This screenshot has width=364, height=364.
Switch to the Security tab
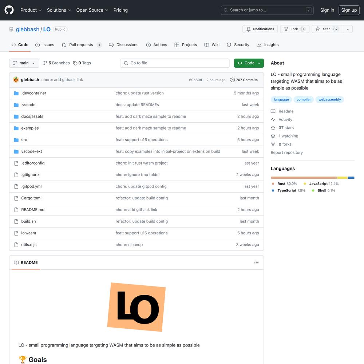238,45
